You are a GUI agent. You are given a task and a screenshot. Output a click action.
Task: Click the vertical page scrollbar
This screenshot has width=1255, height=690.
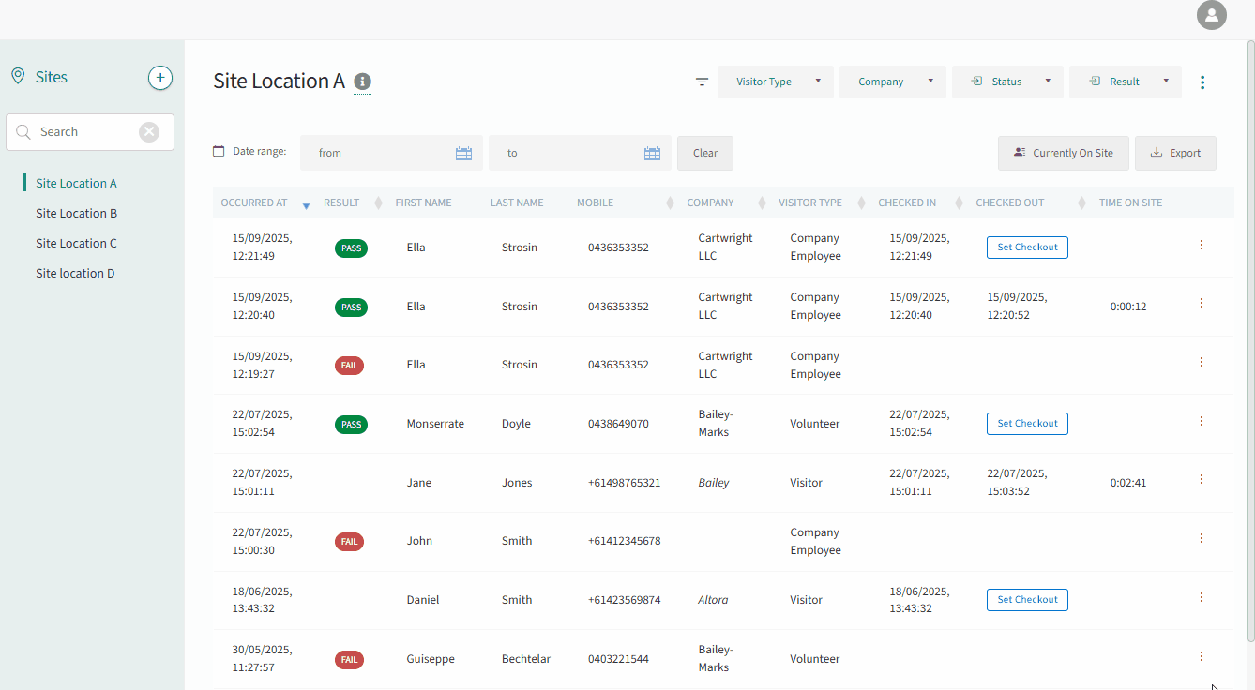coord(1250,342)
